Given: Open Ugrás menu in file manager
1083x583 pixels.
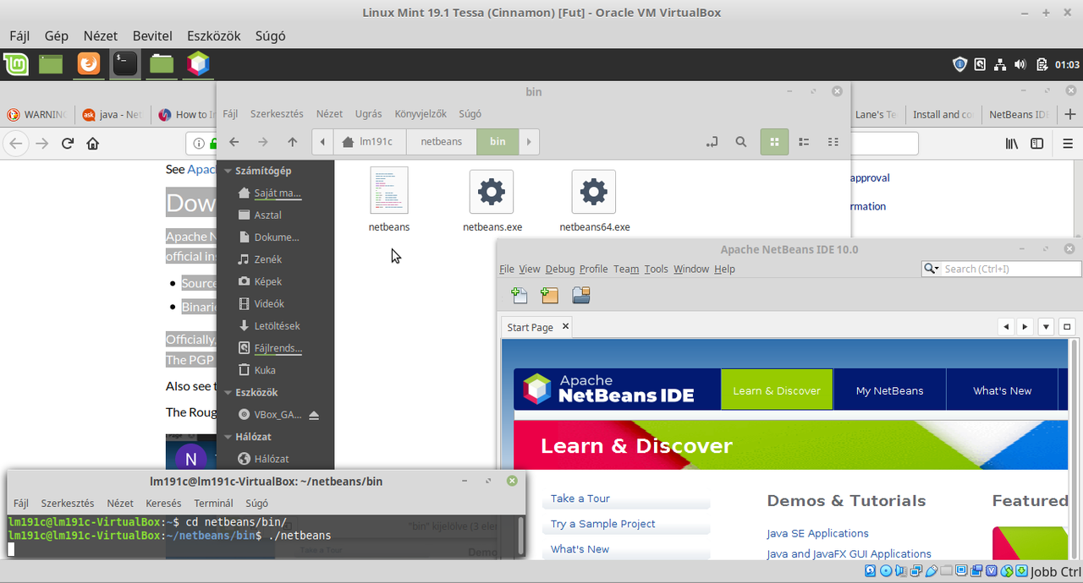Looking at the screenshot, I should point(368,113).
